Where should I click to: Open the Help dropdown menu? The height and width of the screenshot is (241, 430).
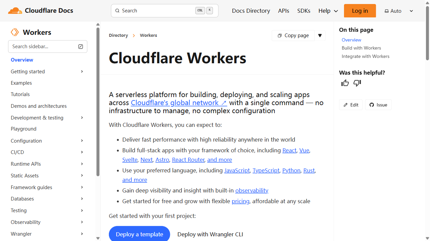pyautogui.click(x=328, y=10)
